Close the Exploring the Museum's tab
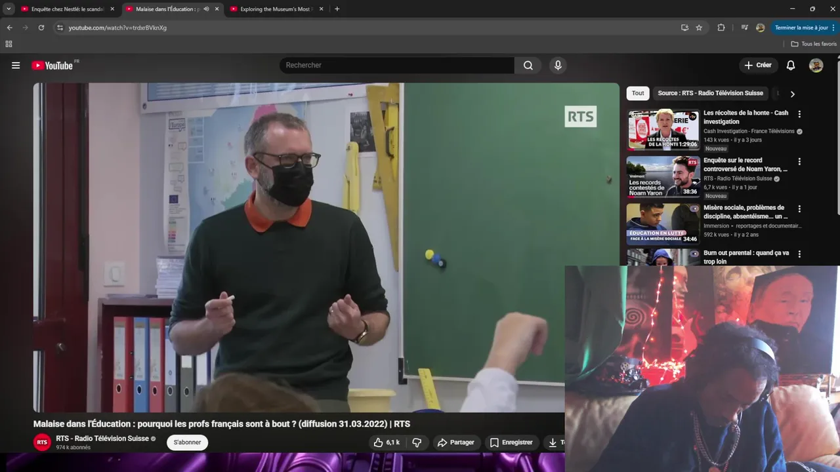 pyautogui.click(x=321, y=9)
